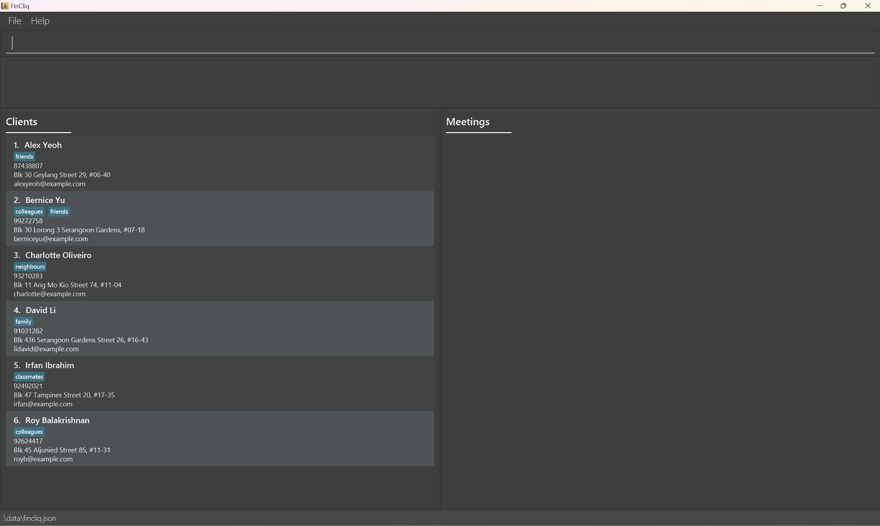Click the Clients panel heading

[22, 121]
